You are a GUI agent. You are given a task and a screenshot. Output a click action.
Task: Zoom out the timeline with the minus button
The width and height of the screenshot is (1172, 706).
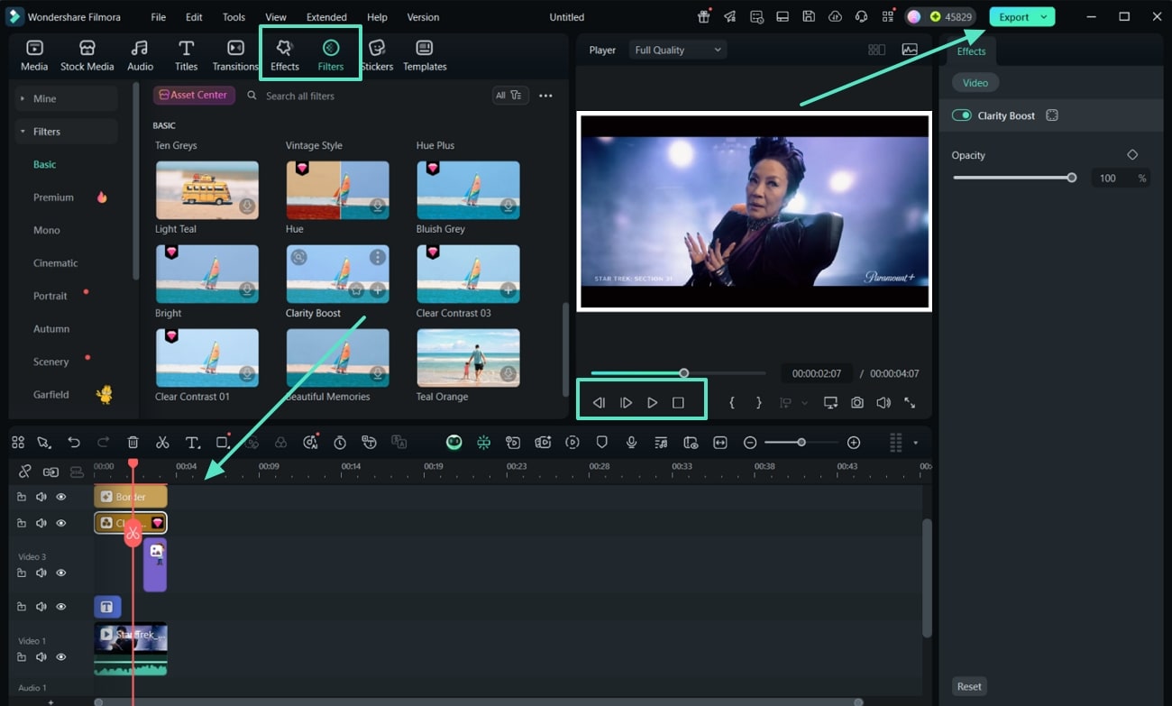pyautogui.click(x=750, y=442)
